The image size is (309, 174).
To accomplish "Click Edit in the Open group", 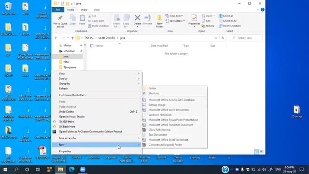I will tap(206, 21).
